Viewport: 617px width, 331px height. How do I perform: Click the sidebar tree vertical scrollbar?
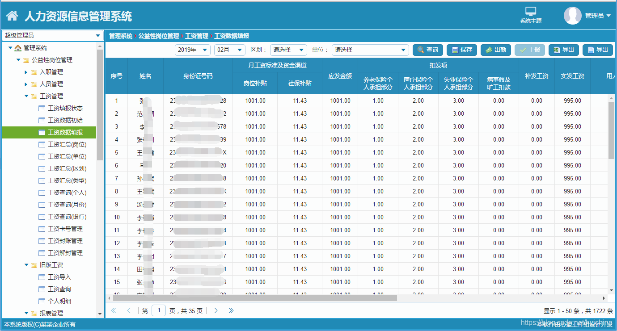point(100,105)
